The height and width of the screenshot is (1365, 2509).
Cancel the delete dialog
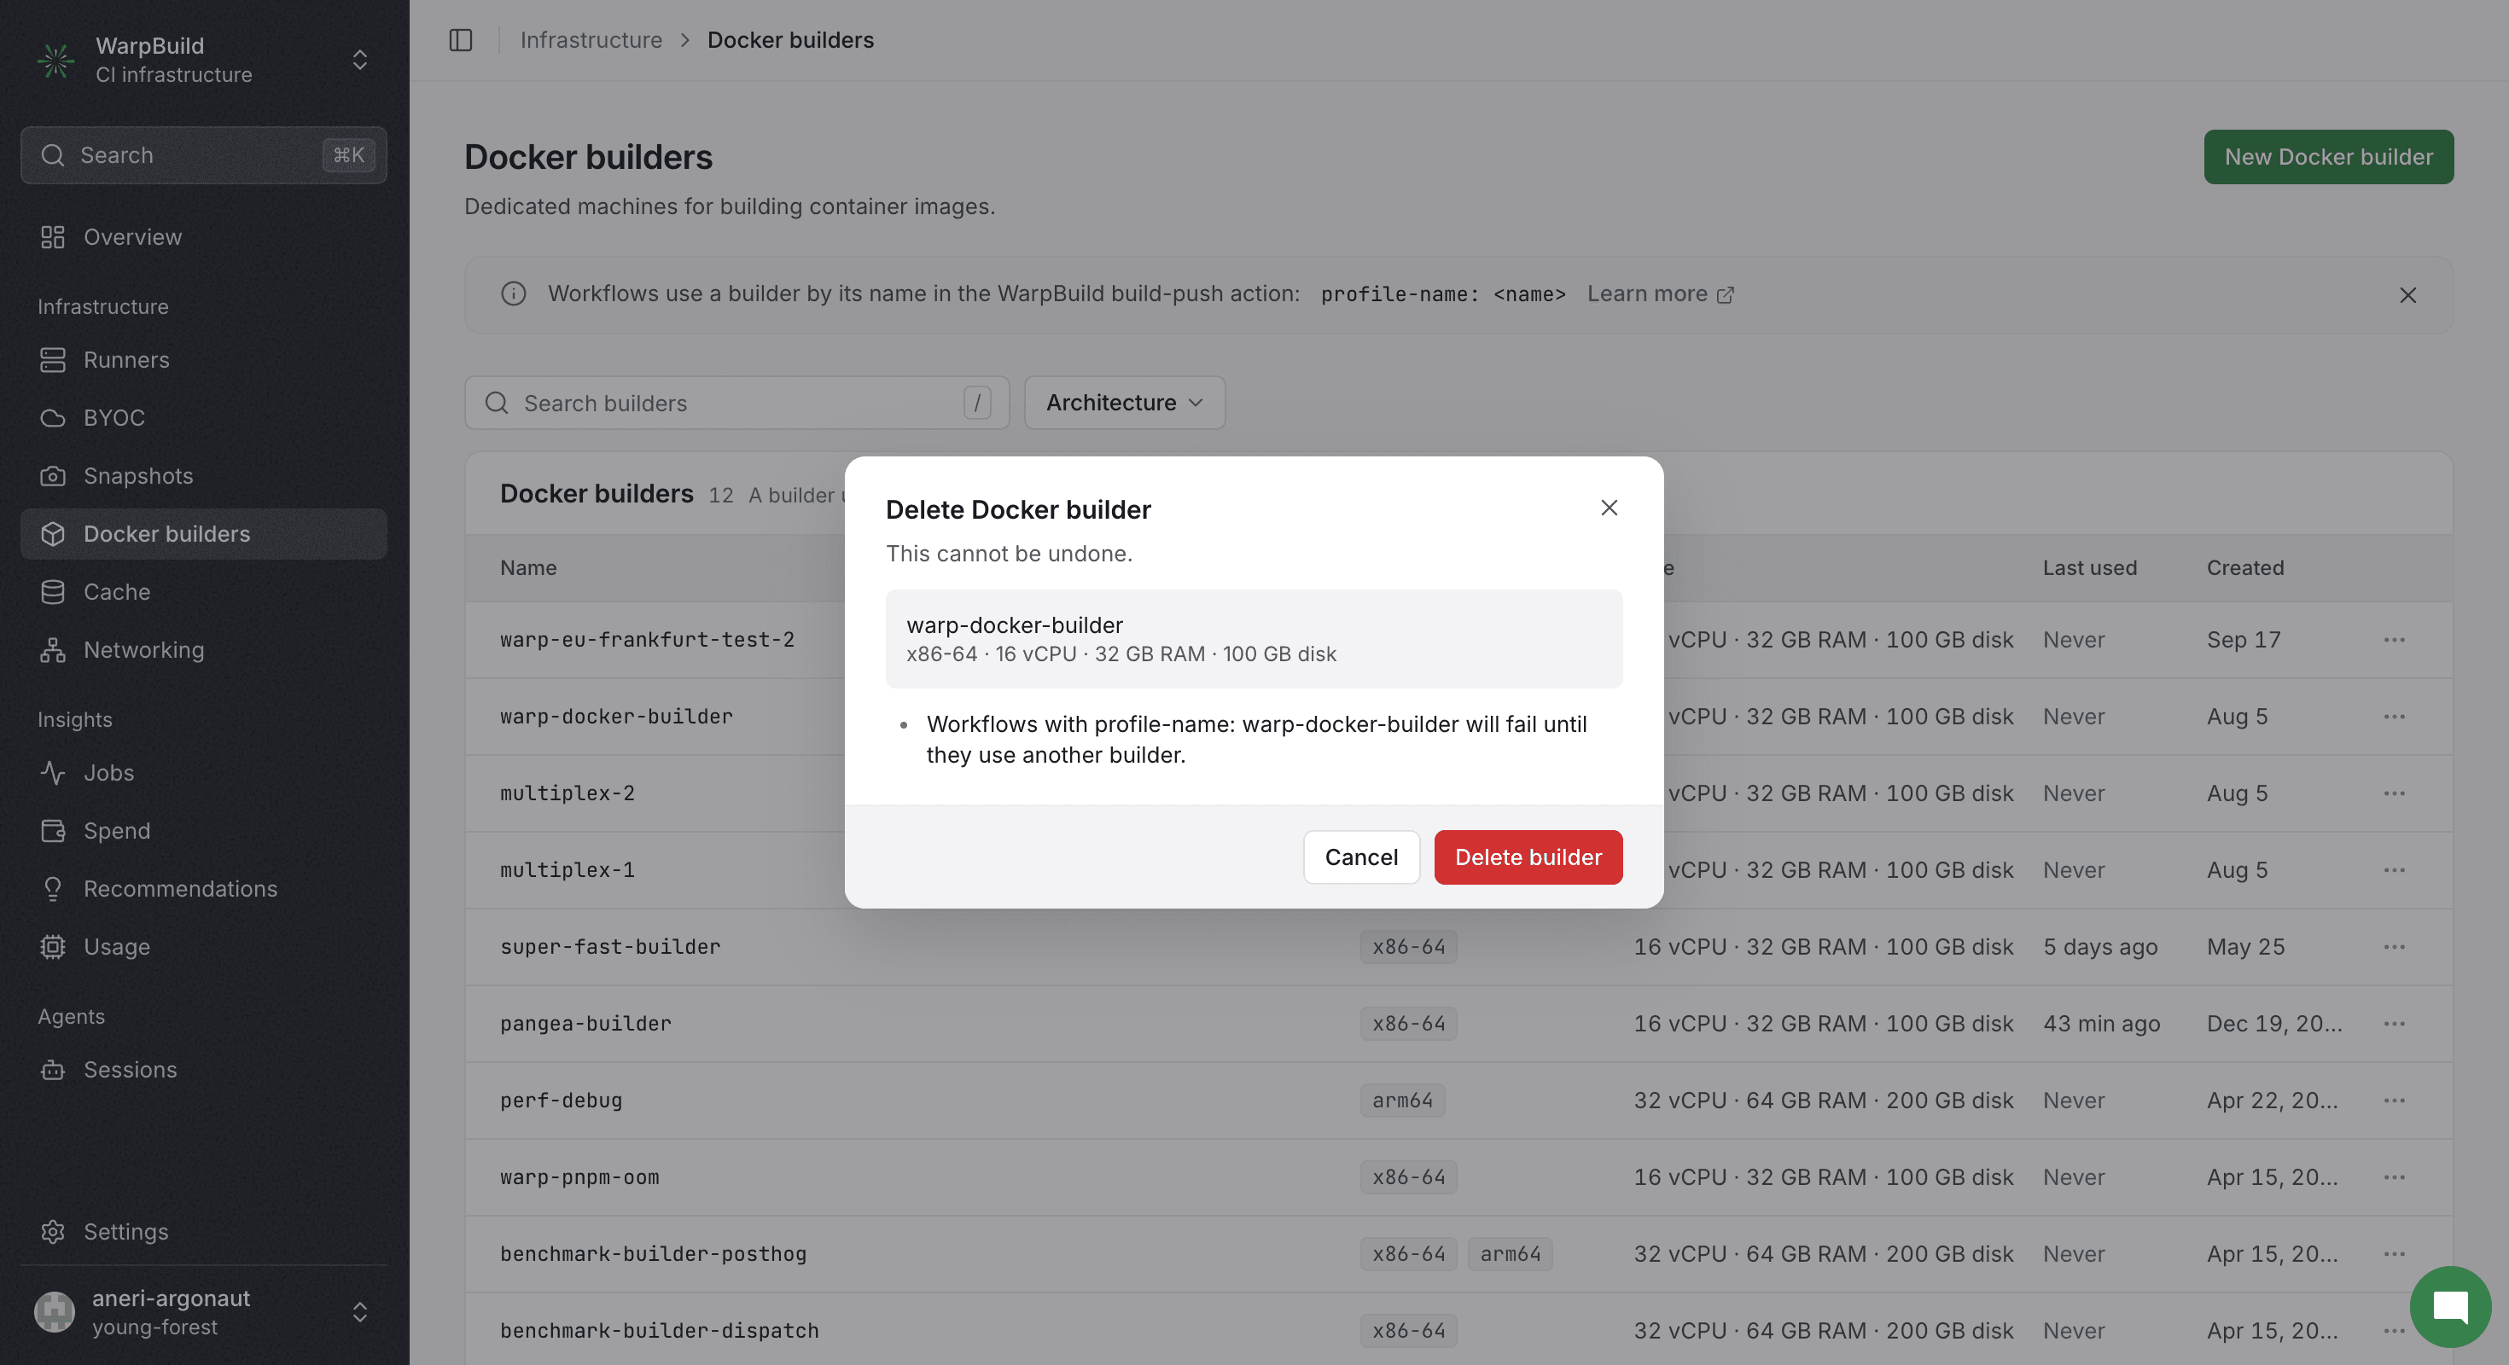click(x=1362, y=857)
